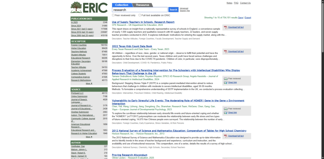Click Direct link text for Vulnerability result

233,113
